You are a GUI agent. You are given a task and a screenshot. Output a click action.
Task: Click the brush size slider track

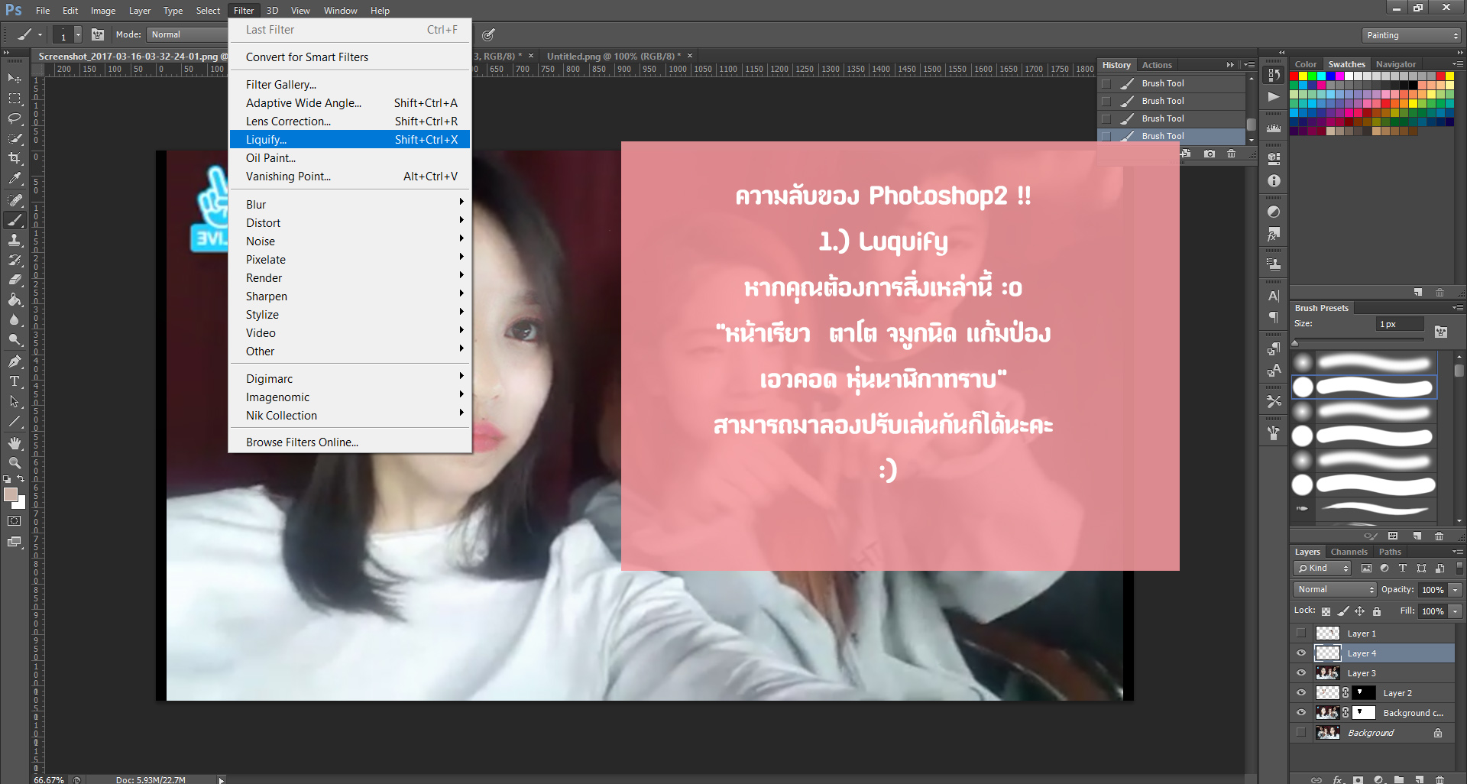click(1359, 339)
